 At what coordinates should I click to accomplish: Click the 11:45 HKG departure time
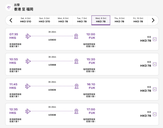(13, 86)
